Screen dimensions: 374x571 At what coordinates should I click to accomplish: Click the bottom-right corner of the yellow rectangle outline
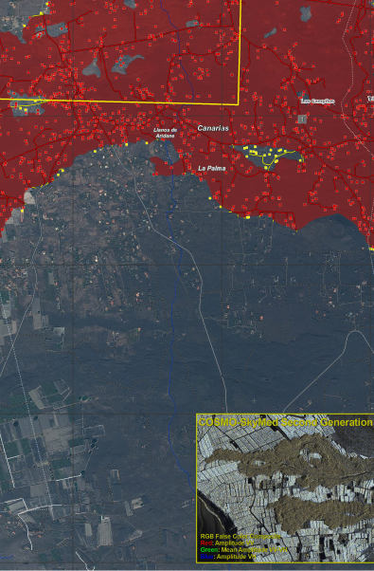point(239,104)
